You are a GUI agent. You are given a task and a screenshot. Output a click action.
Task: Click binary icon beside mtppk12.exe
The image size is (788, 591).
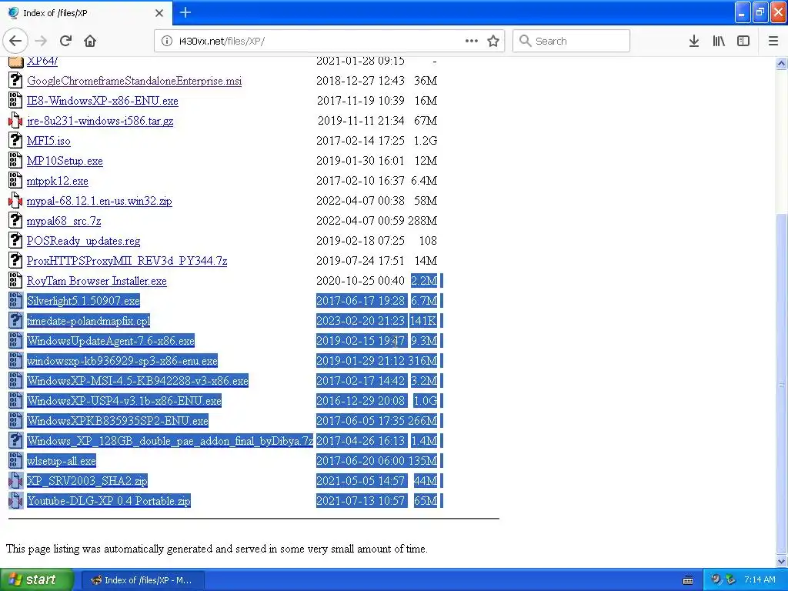point(15,180)
